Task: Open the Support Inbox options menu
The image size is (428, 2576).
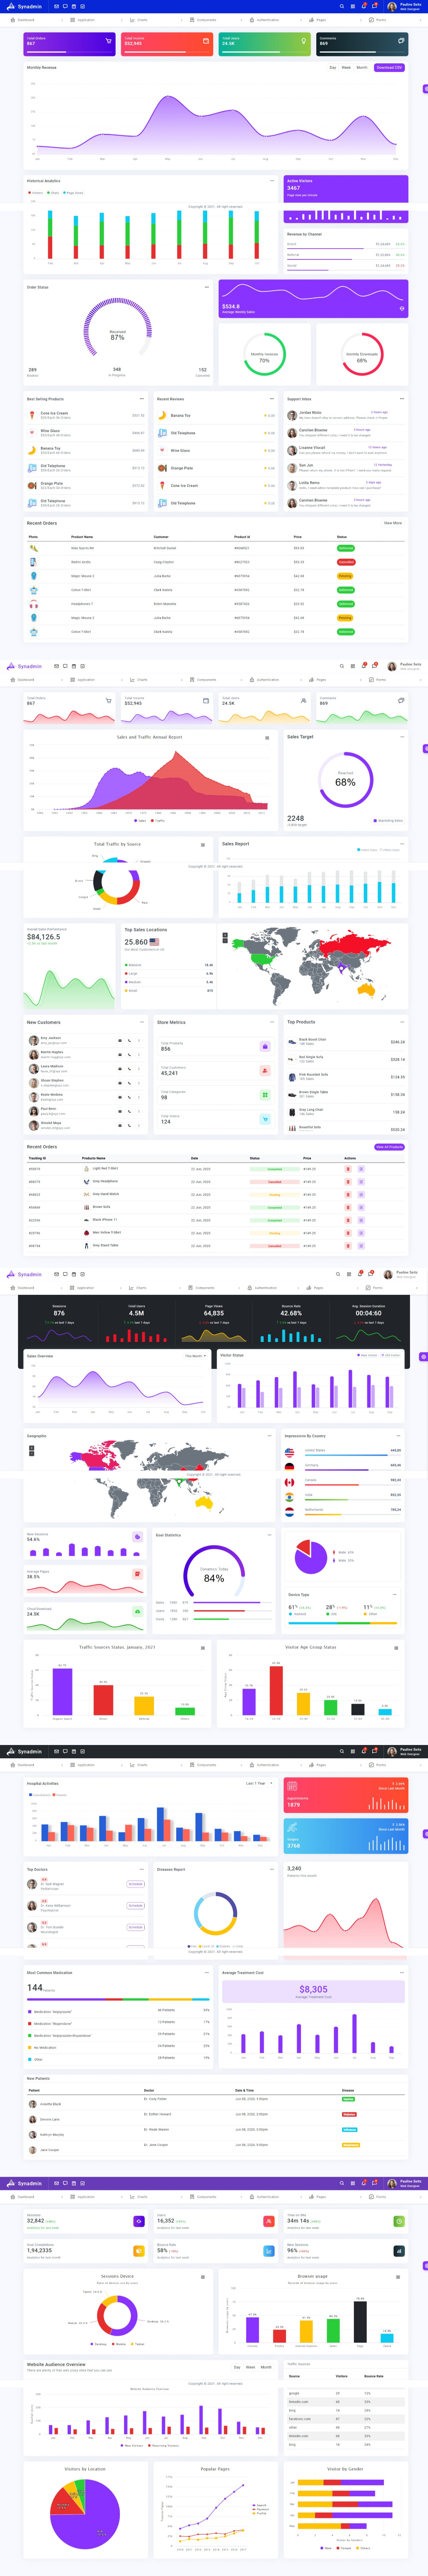Action: click(402, 399)
